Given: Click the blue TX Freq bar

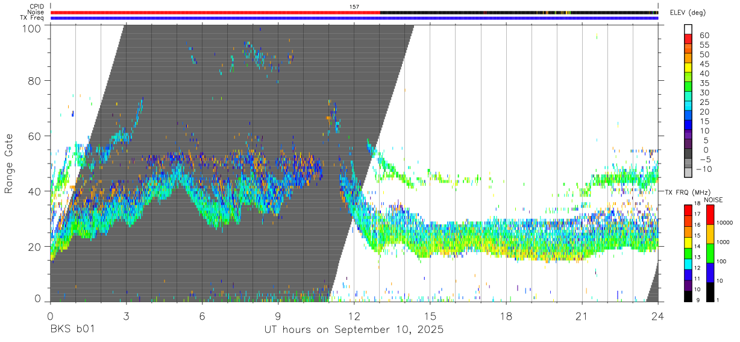Looking at the screenshot, I should [x=354, y=17].
